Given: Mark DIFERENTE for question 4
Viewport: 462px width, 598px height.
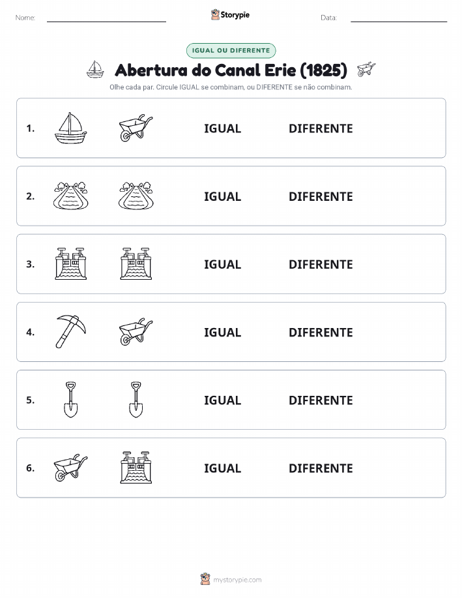Looking at the screenshot, I should pyautogui.click(x=321, y=332).
